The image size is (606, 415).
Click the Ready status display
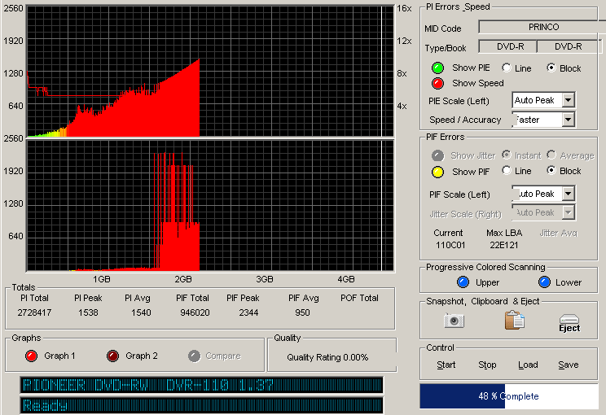tap(201, 405)
